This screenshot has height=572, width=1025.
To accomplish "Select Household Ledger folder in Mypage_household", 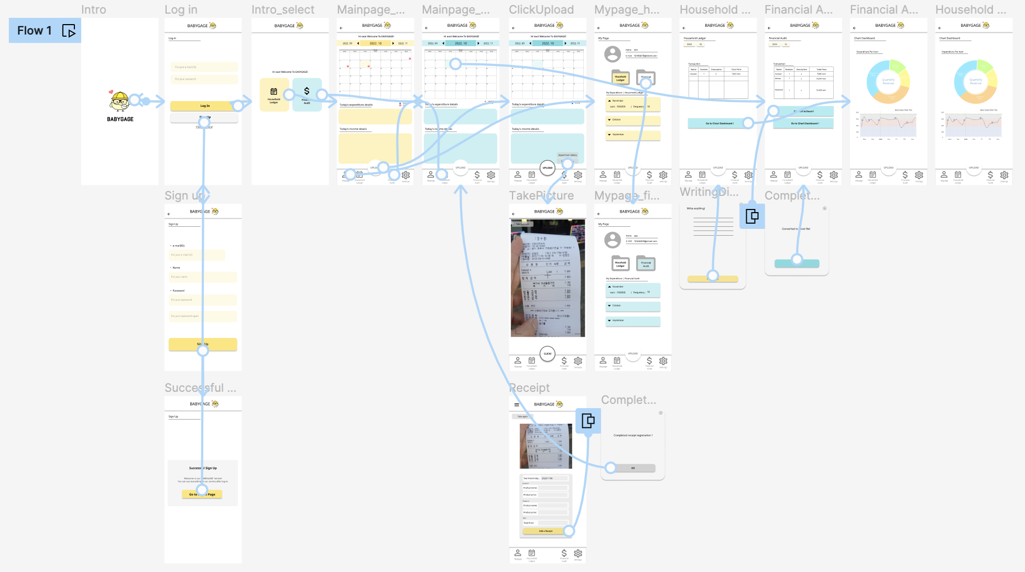I will click(620, 78).
